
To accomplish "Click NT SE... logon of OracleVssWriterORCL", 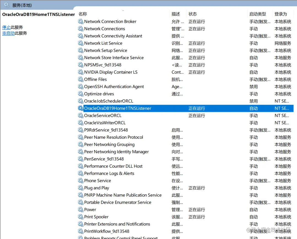I will (282, 123).
